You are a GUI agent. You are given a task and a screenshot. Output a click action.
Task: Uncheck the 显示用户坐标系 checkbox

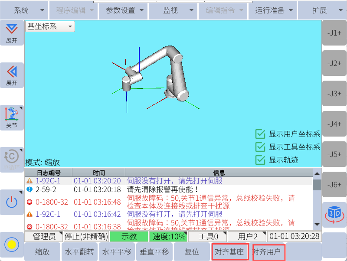point(260,134)
